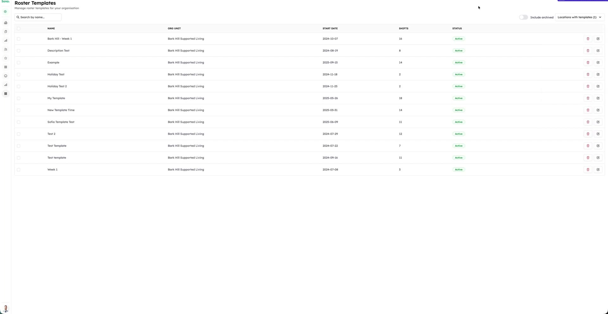The image size is (608, 314).
Task: Edit the Description Test template
Action: click(x=598, y=51)
